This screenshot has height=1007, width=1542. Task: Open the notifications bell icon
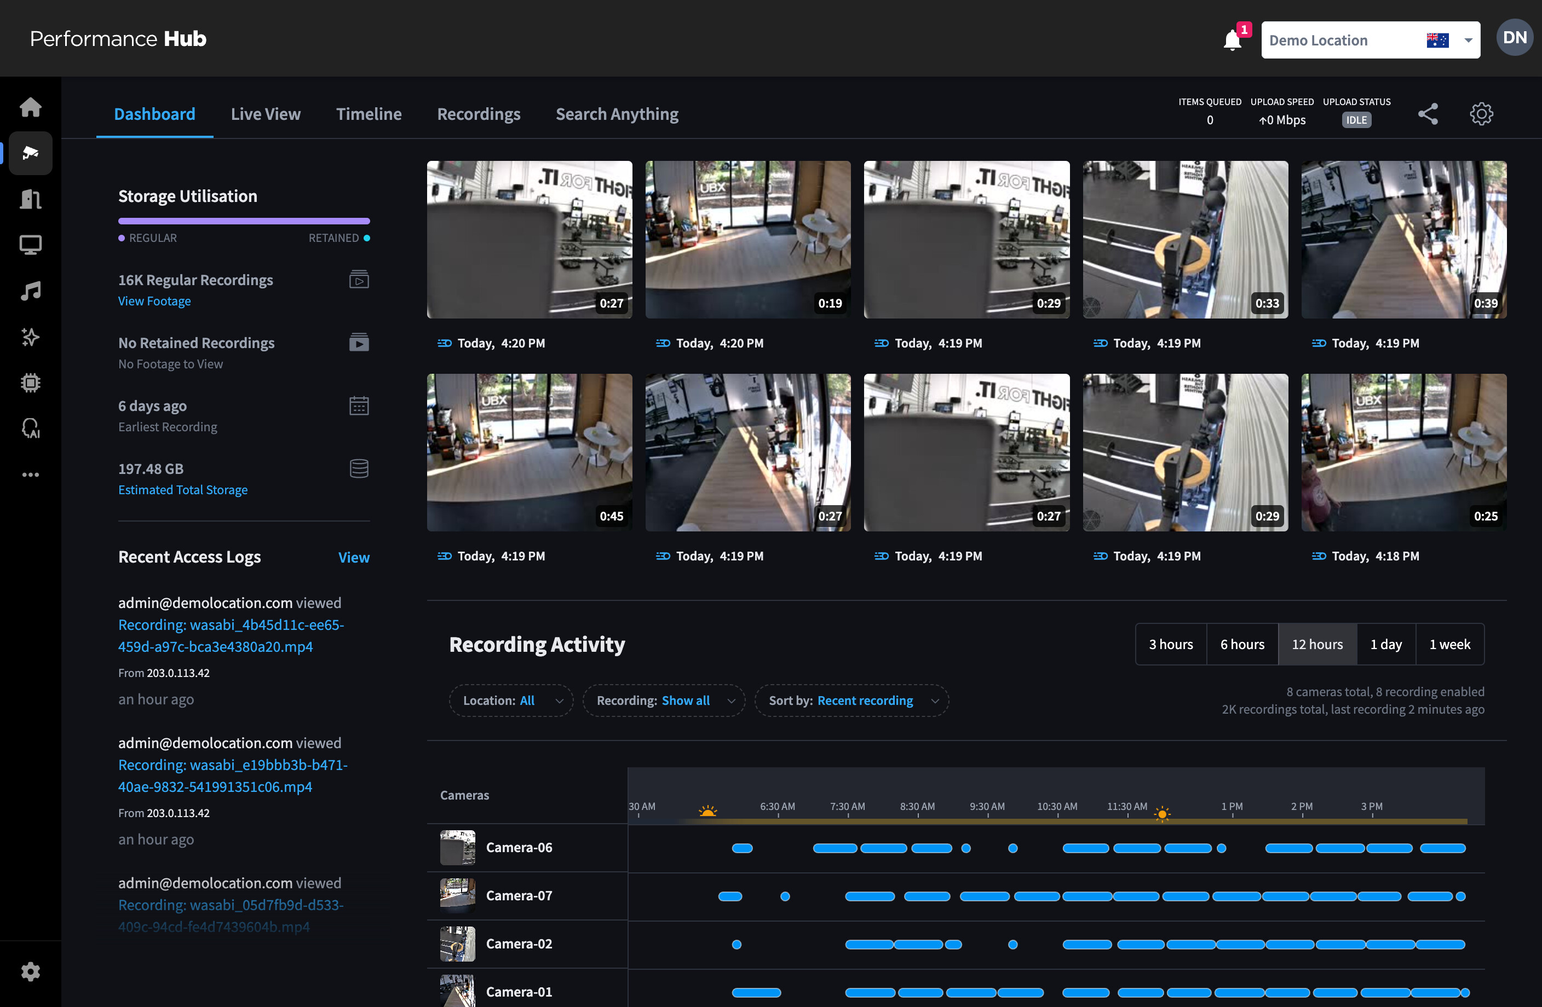pyautogui.click(x=1232, y=40)
